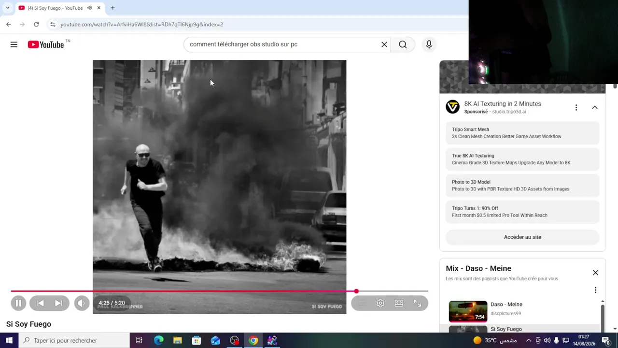The image size is (618, 348).
Task: Go to YouTube home via the logo
Action: [46, 44]
